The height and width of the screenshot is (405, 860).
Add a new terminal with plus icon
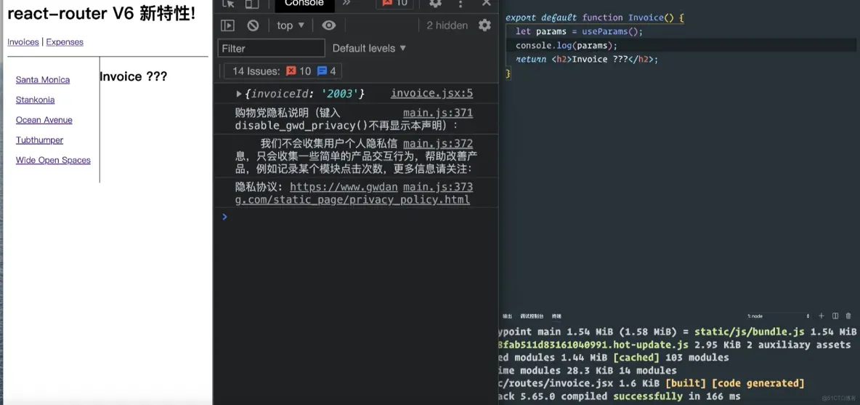(821, 316)
